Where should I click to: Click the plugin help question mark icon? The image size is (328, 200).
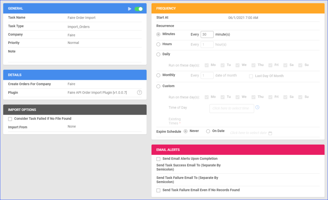(139, 93)
